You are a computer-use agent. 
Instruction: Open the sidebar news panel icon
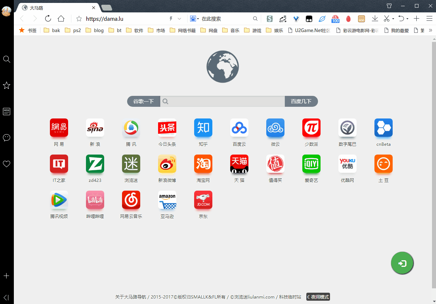(7, 111)
